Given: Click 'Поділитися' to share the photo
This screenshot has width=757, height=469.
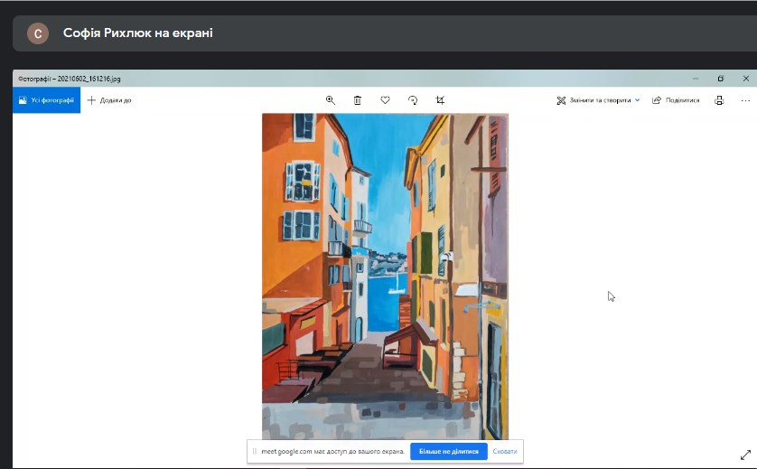Looking at the screenshot, I should [x=676, y=100].
